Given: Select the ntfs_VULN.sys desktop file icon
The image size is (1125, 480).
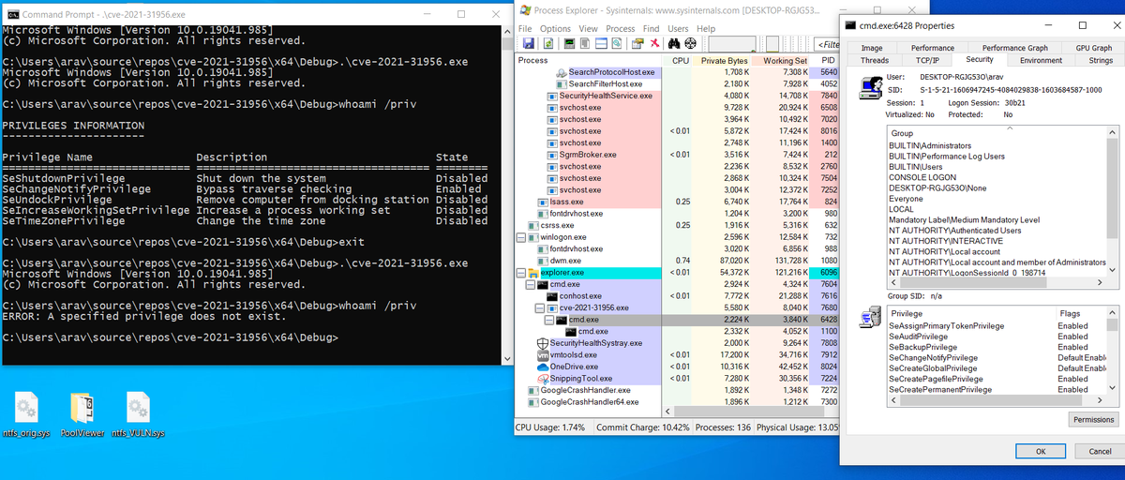Looking at the screenshot, I should 138,413.
